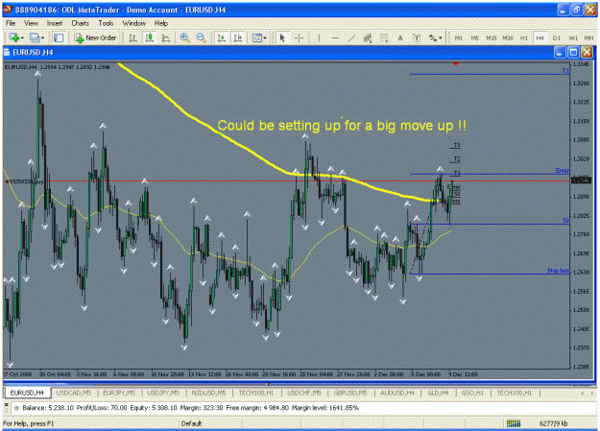This screenshot has height=431, width=600.
Task: Set timeframe to M5
Action: pos(475,37)
